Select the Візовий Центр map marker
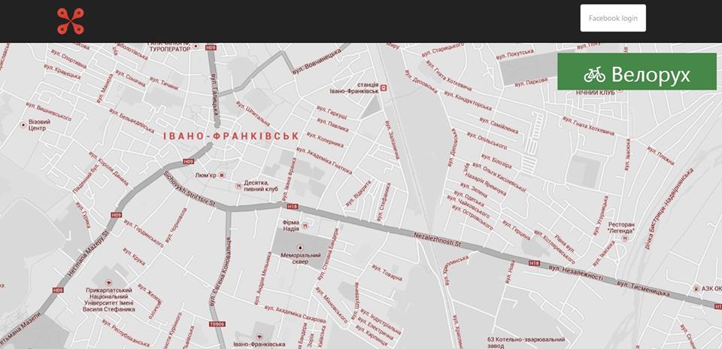The height and width of the screenshot is (349, 722). (23, 125)
